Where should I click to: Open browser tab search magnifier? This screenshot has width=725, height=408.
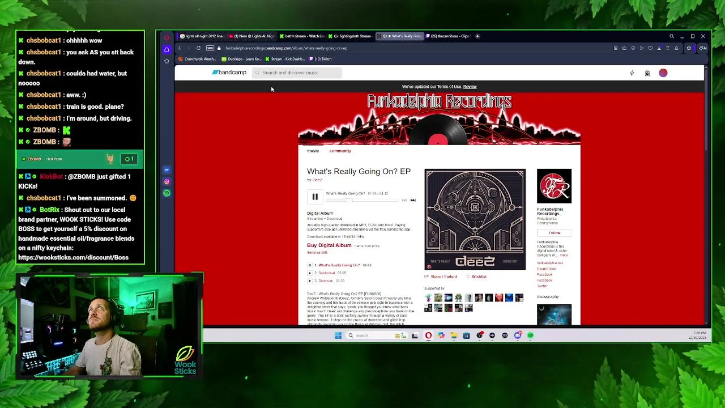672,36
